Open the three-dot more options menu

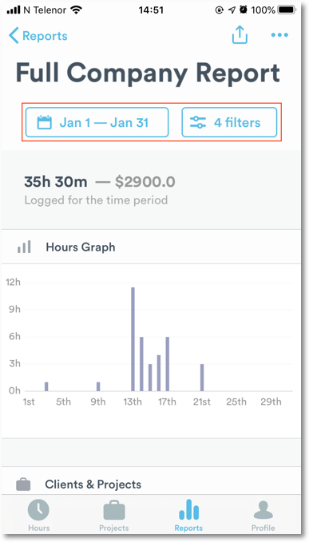pyautogui.click(x=279, y=35)
